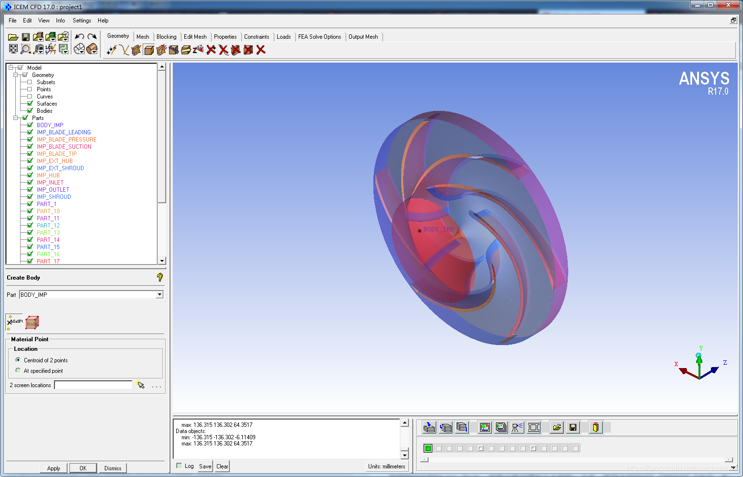The width and height of the screenshot is (743, 477).
Task: Select Create Point geometry tool
Action: [112, 50]
